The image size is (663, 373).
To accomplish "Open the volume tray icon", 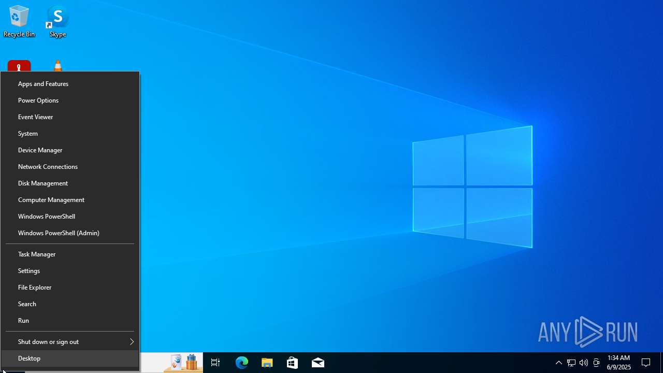I will [x=584, y=363].
